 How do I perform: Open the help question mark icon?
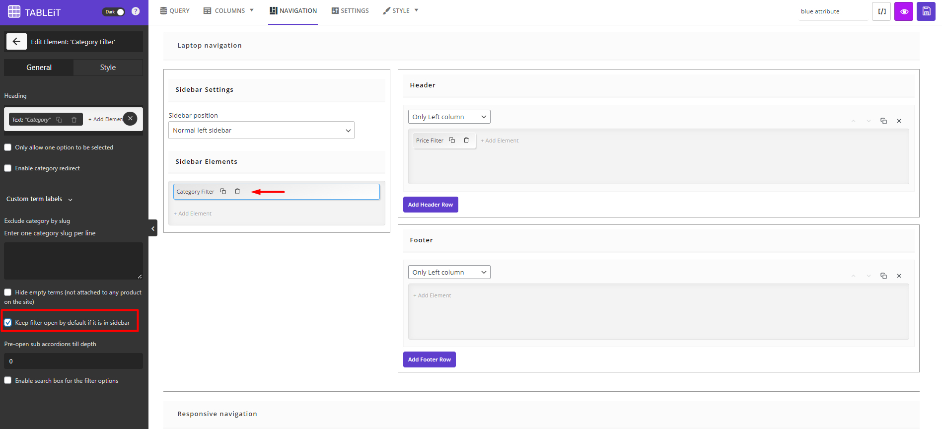point(136,11)
